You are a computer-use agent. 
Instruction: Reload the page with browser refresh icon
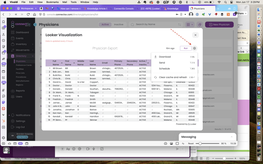pos(28,15)
